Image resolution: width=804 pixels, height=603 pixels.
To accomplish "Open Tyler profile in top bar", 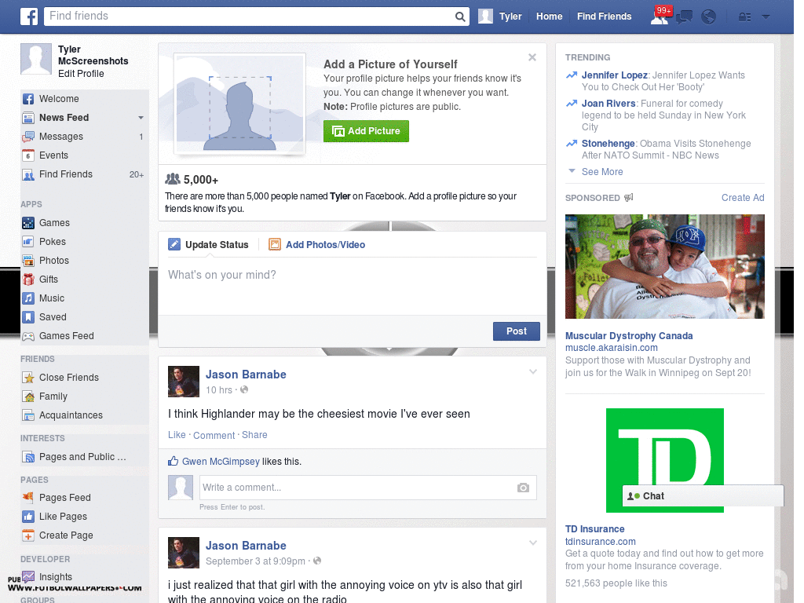I will pos(500,16).
